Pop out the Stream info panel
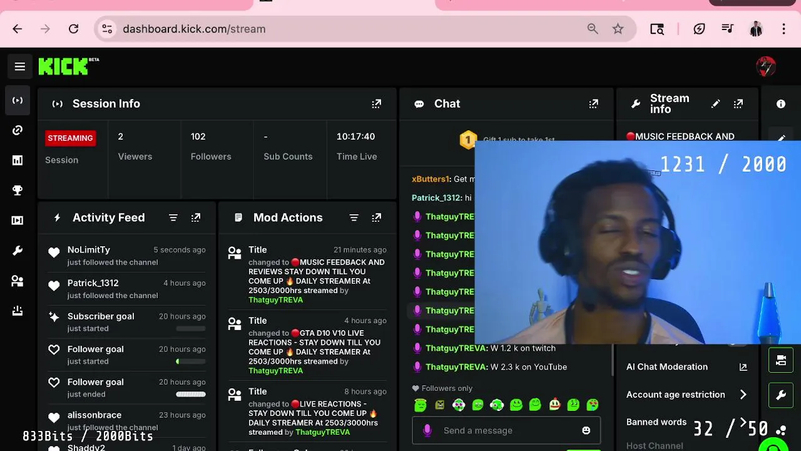Viewport: 801px width, 451px height. click(x=738, y=104)
